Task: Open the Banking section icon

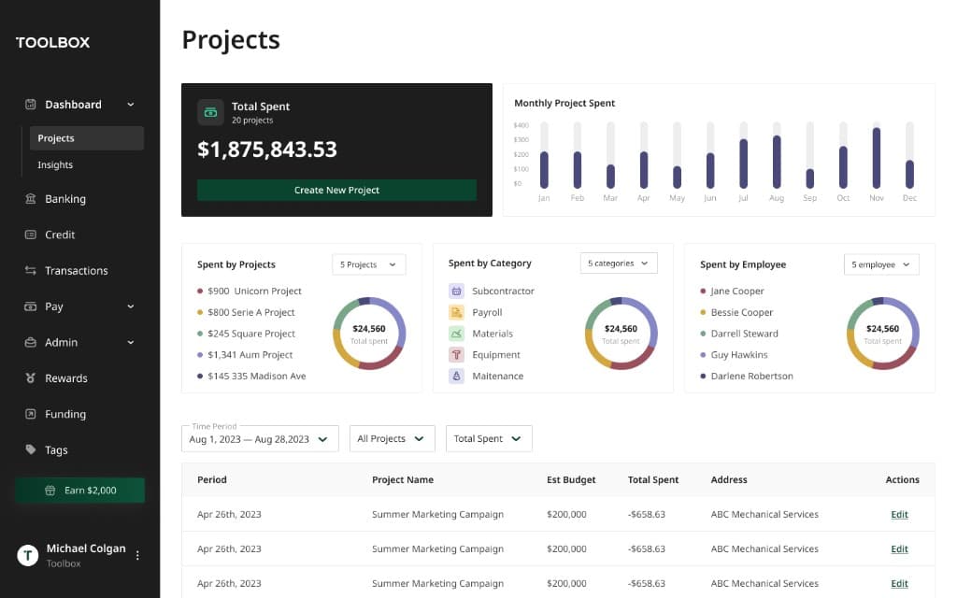Action: click(x=30, y=198)
